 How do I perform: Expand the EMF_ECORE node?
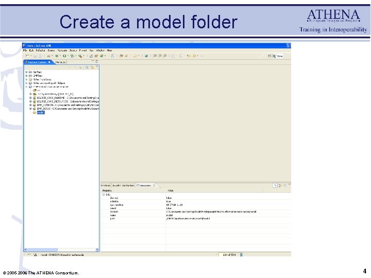30,109
